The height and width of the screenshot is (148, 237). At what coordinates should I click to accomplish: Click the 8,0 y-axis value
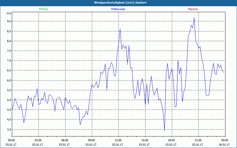point(9,41)
